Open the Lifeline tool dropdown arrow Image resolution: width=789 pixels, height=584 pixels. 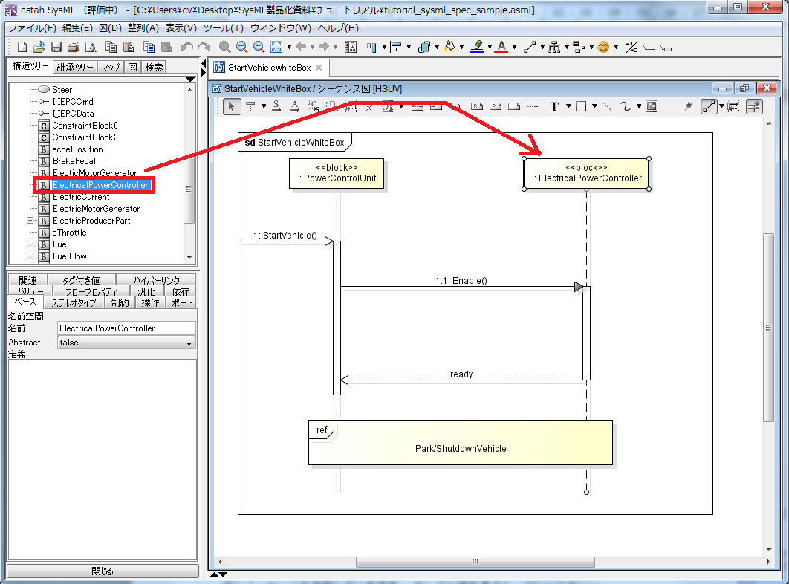click(x=264, y=106)
